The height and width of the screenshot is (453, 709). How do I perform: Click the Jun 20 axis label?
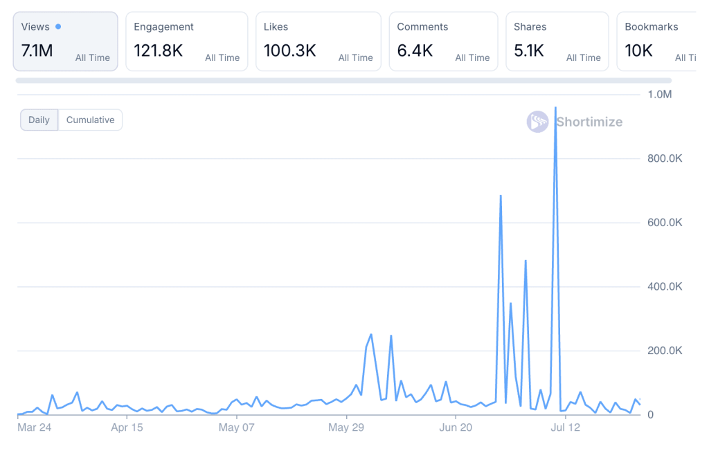456,427
